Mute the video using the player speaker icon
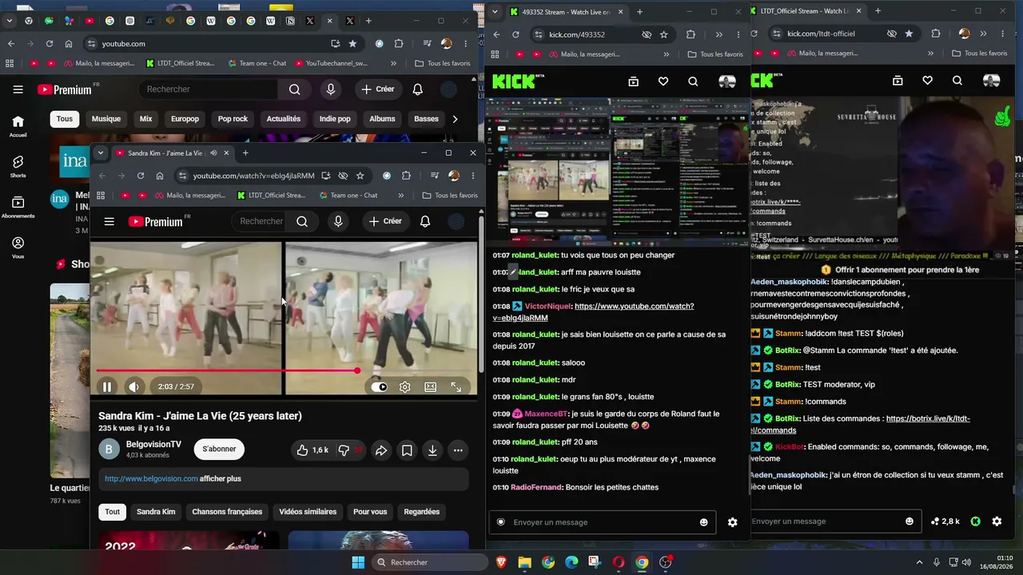The width and height of the screenshot is (1023, 575). [133, 387]
